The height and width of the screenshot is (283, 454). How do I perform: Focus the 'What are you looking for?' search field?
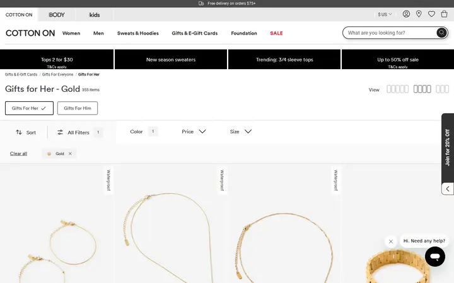click(391, 33)
